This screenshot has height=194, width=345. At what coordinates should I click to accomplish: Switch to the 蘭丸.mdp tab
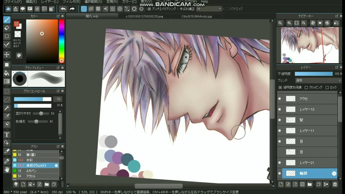92,16
